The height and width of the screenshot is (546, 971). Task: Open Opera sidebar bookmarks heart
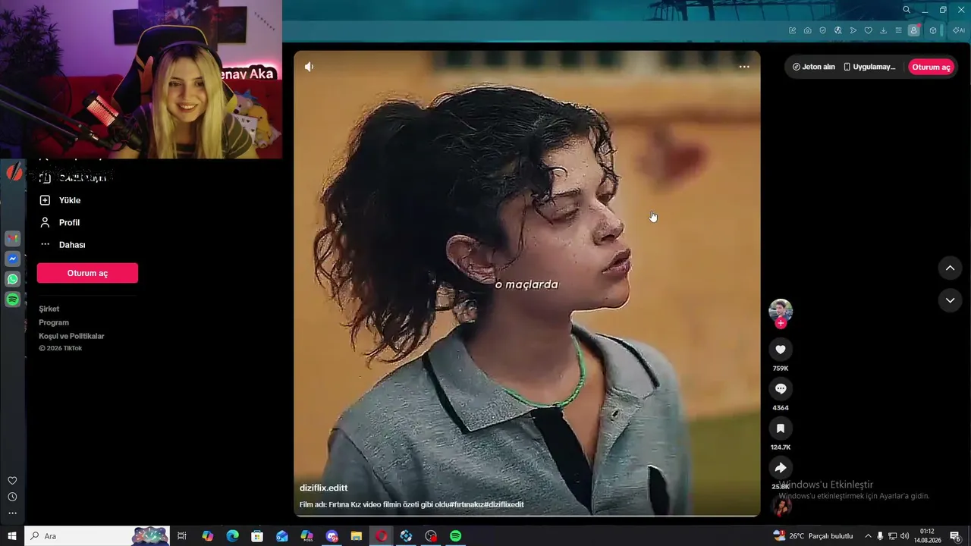(12, 481)
